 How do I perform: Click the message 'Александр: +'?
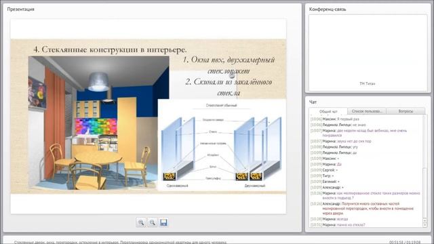(327, 188)
